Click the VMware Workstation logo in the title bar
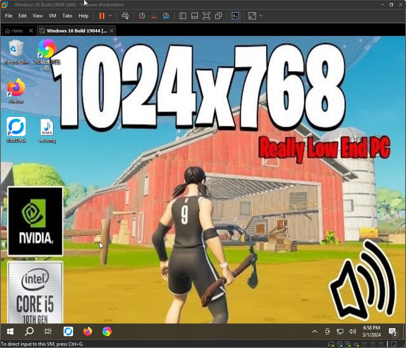This screenshot has width=406, height=348. click(x=4, y=5)
